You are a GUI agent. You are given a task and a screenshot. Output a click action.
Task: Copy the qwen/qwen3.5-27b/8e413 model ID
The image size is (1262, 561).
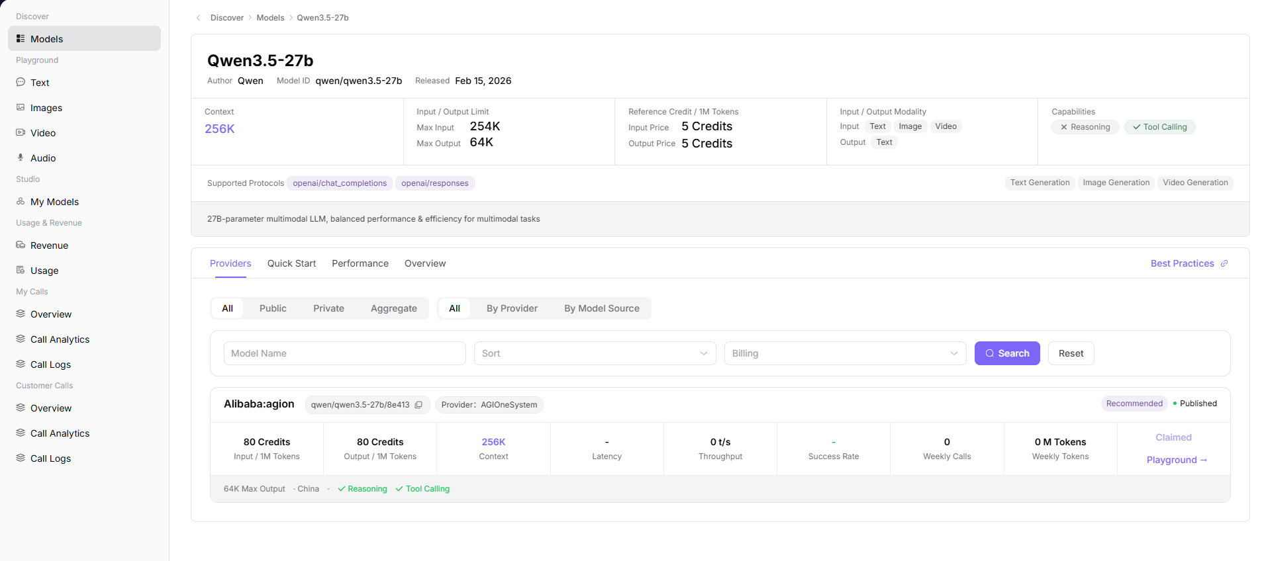tap(418, 405)
